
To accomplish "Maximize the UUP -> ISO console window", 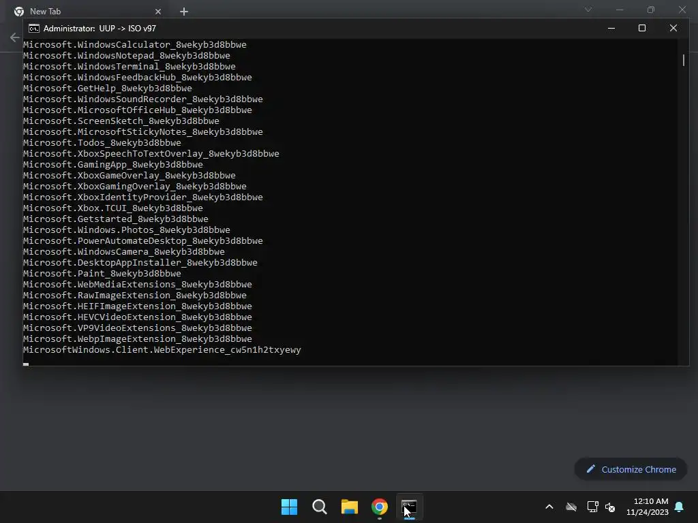I will pos(642,28).
